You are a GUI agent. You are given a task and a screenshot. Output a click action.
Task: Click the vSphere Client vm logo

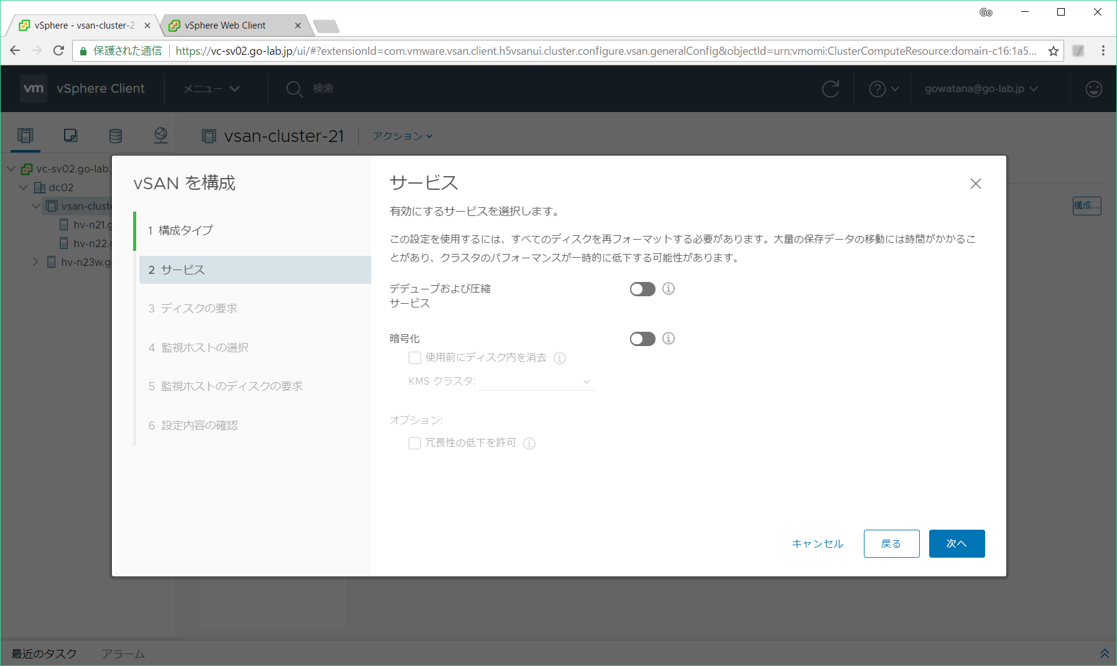point(34,88)
